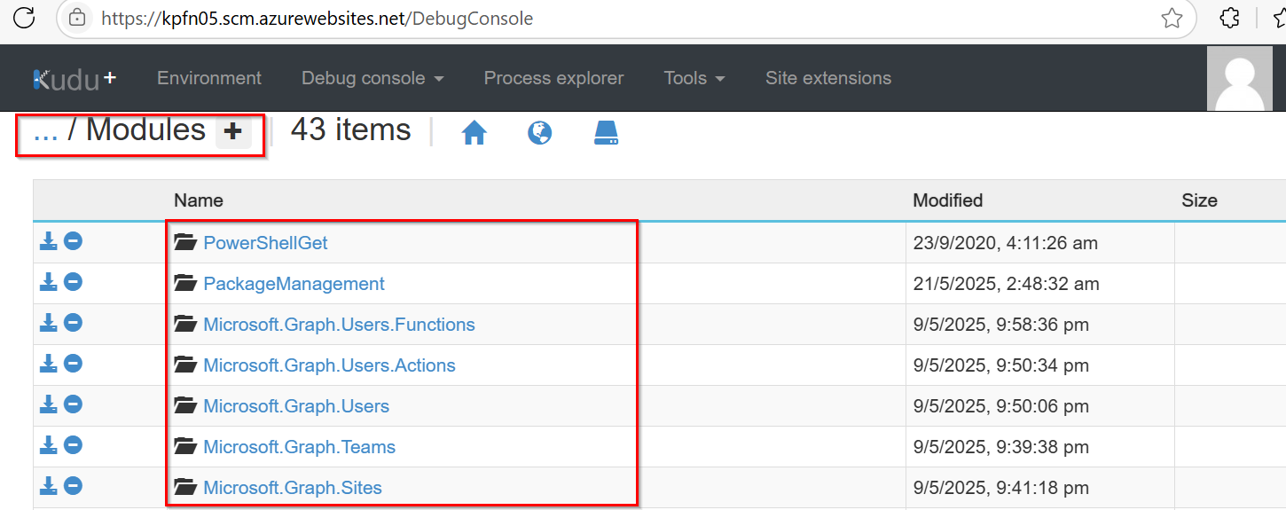Delete the Microsoft.Graph.Users.Actions folder
Screen dimensions: 1286x510
(74, 364)
